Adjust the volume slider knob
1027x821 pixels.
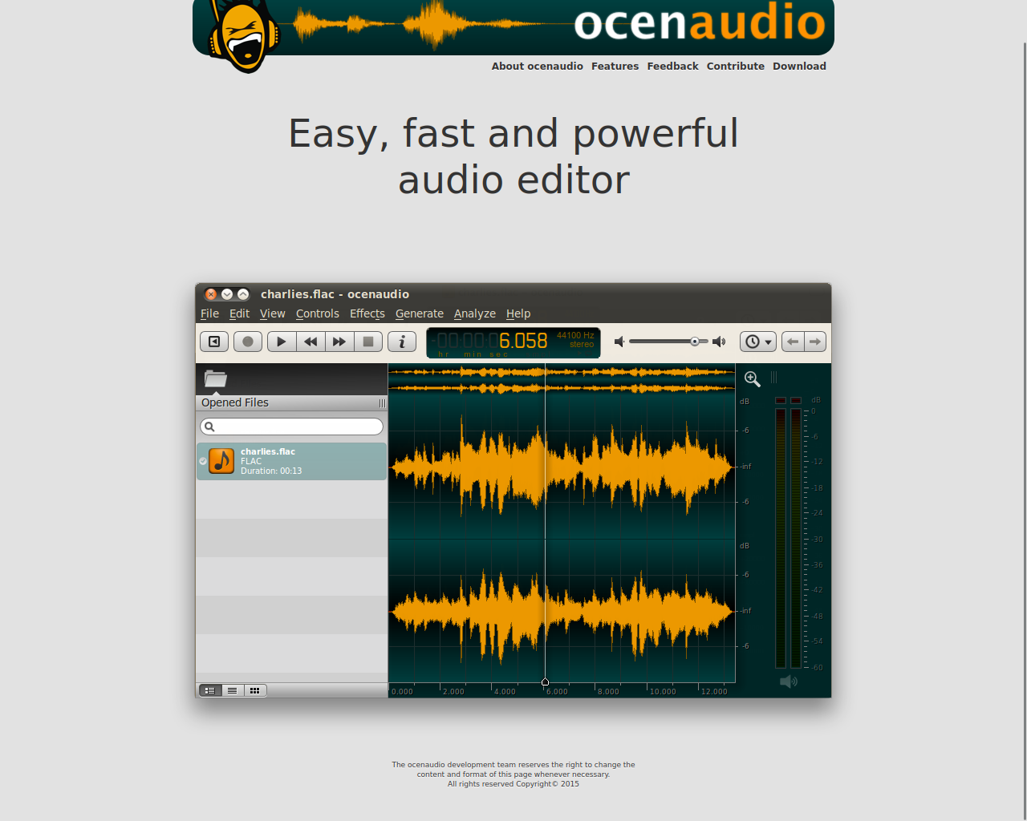(x=695, y=342)
